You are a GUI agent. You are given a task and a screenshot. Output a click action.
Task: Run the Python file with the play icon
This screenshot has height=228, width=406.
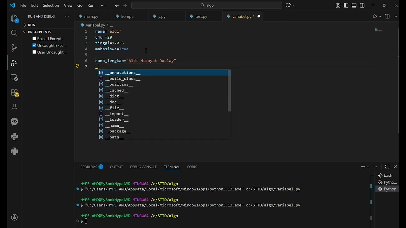tap(375, 16)
